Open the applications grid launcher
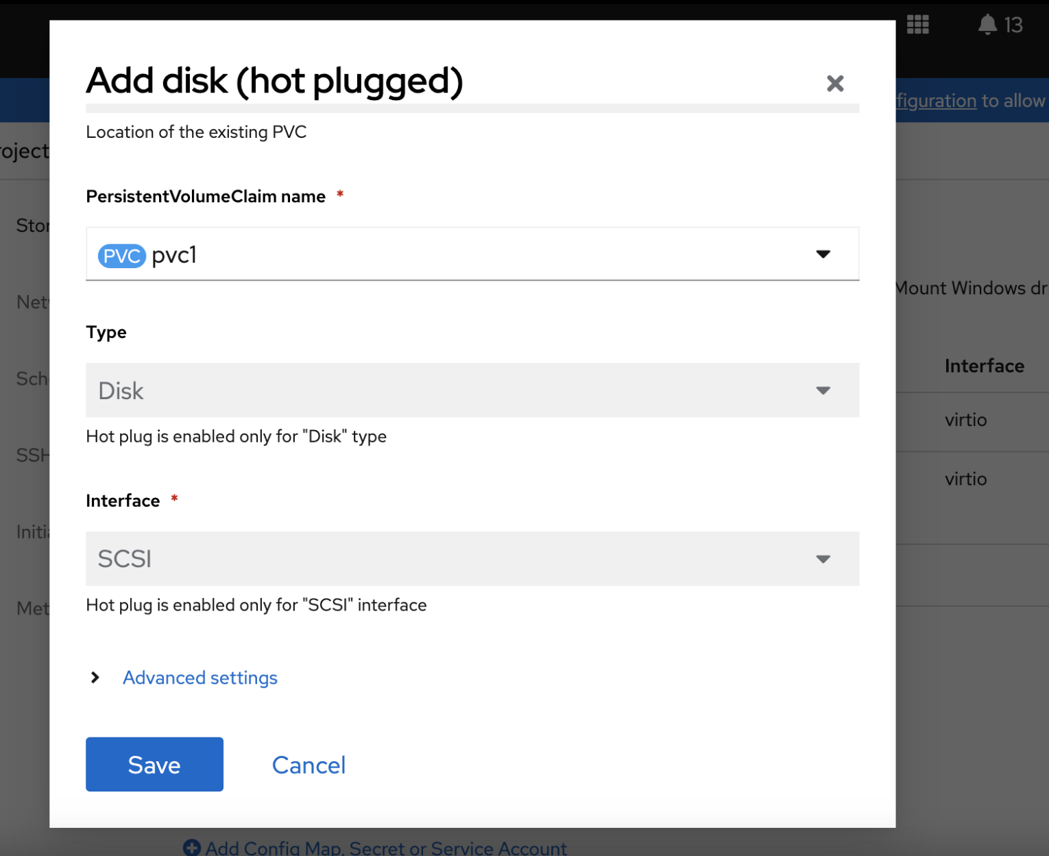The height and width of the screenshot is (856, 1049). click(x=917, y=25)
